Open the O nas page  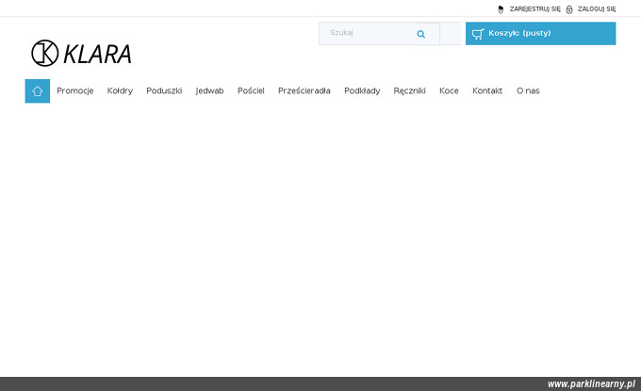point(528,90)
